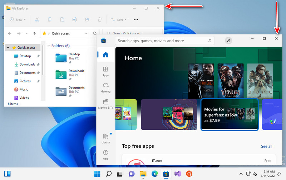Select the Downloads folder in Folders list

(70, 75)
